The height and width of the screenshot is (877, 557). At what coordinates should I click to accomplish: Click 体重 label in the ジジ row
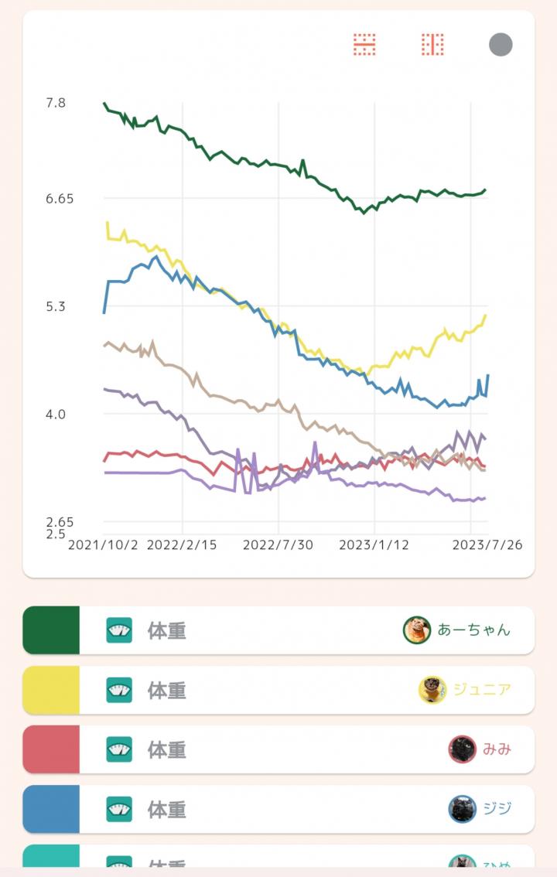pyautogui.click(x=167, y=809)
